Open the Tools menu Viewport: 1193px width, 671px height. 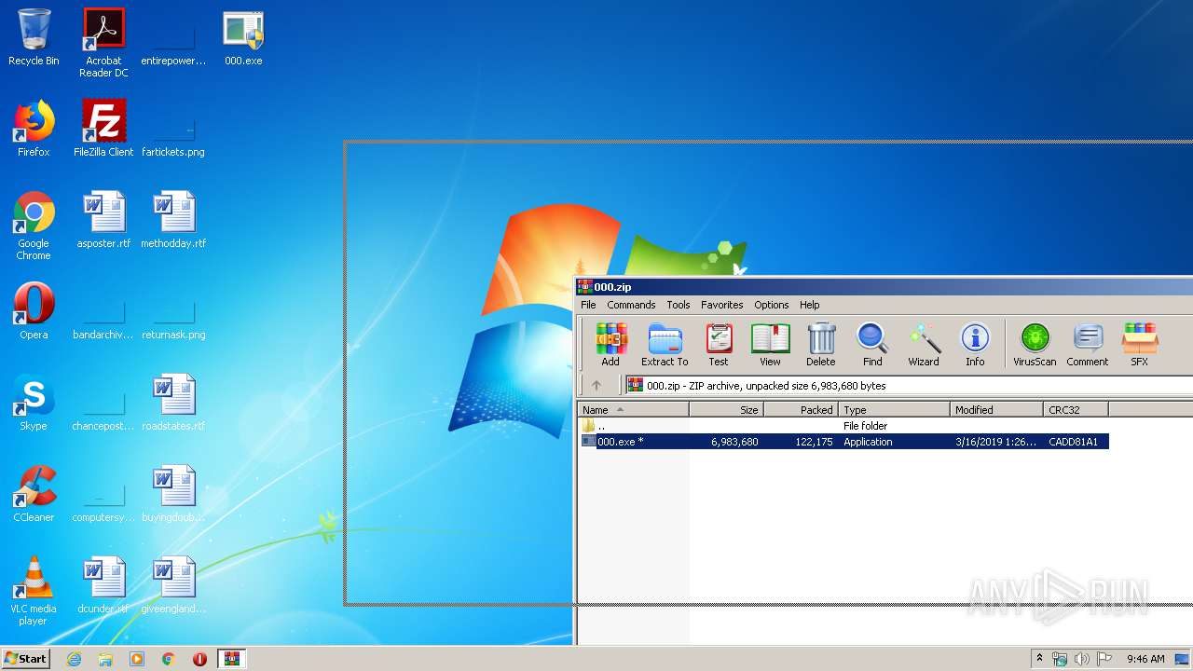click(679, 305)
